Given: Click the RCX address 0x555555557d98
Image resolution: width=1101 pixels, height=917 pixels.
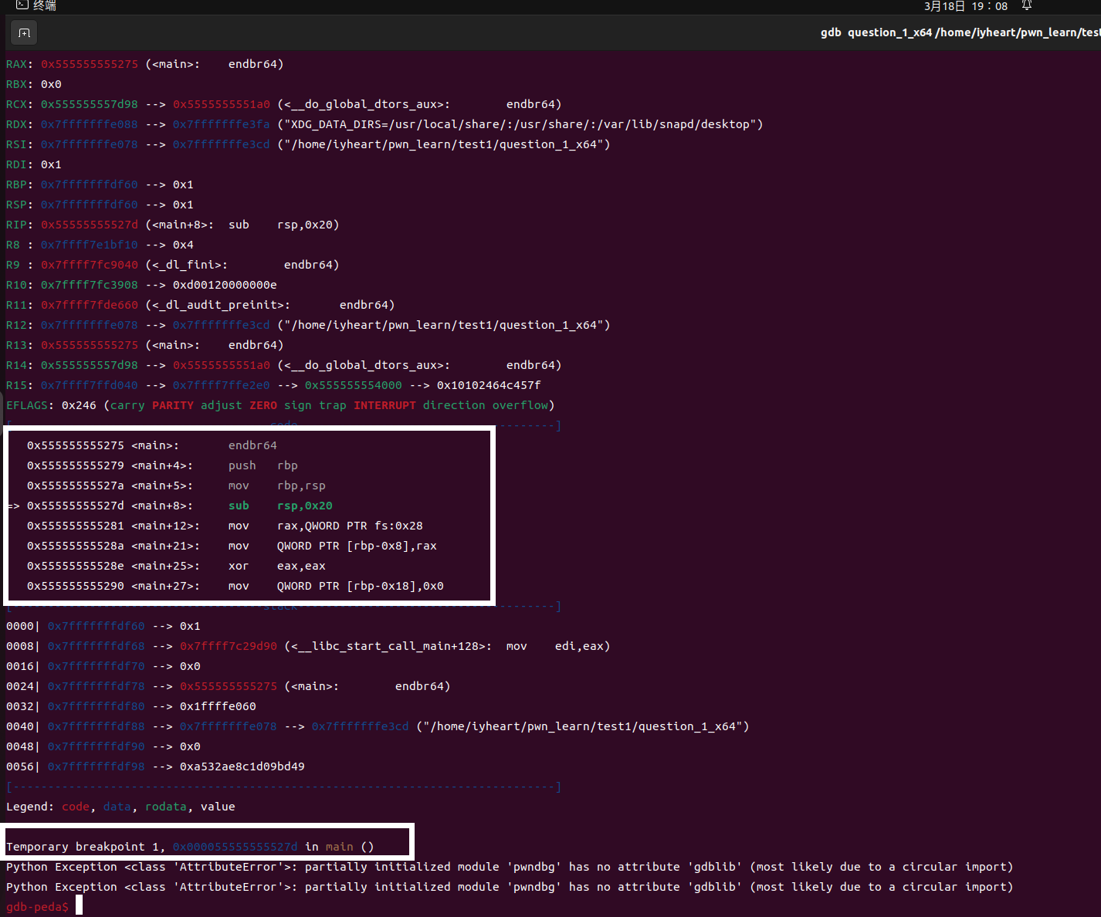Looking at the screenshot, I should [x=90, y=104].
